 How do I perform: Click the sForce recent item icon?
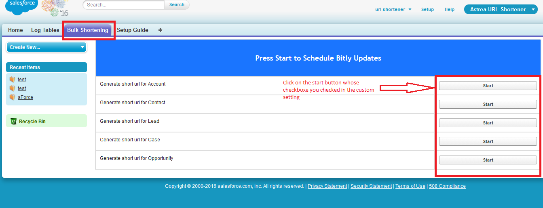coord(12,97)
